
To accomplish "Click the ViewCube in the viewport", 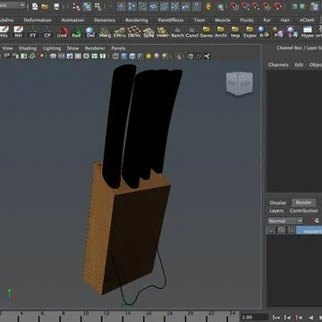I will point(239,83).
